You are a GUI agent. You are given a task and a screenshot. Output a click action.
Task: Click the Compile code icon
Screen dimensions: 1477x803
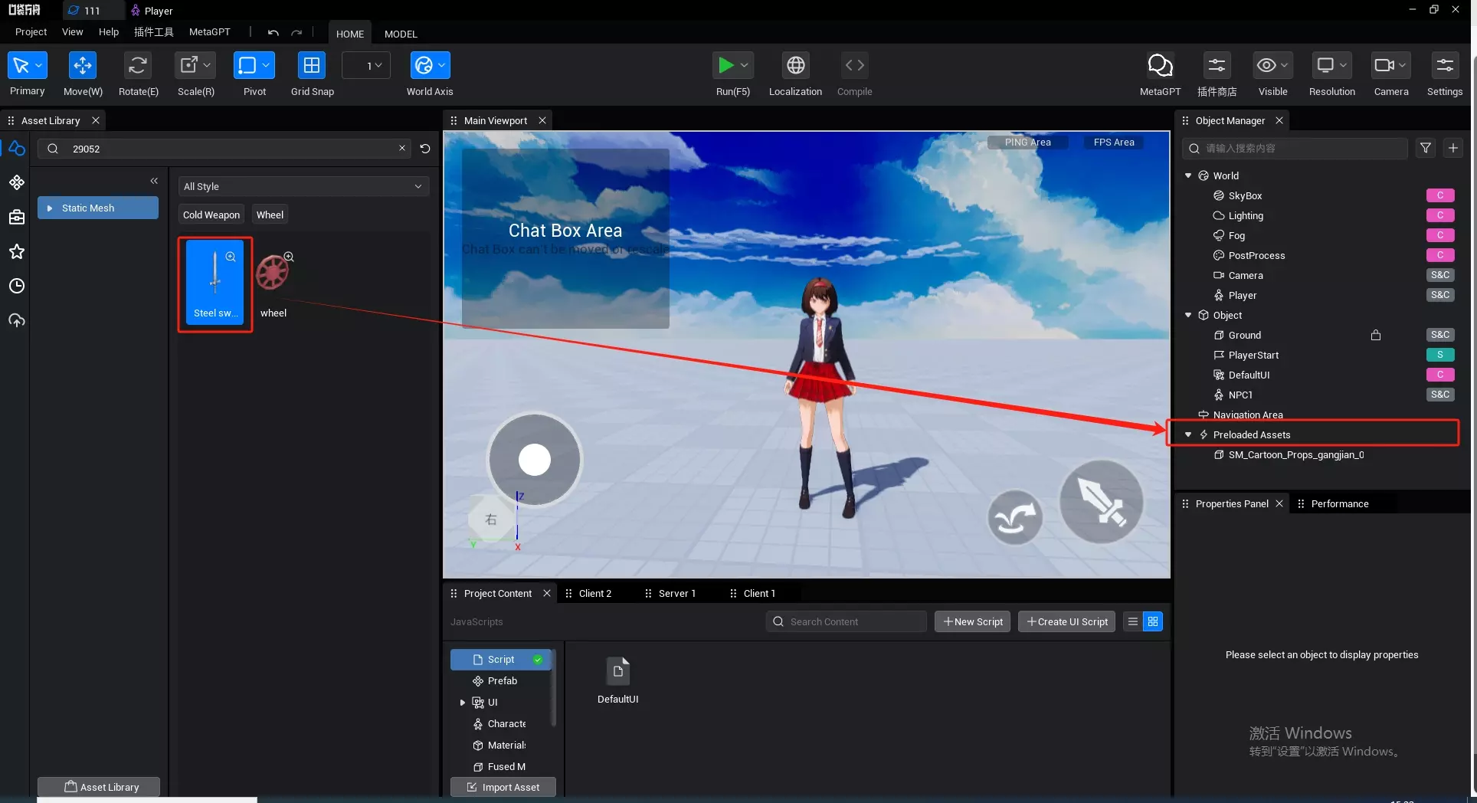pos(855,65)
